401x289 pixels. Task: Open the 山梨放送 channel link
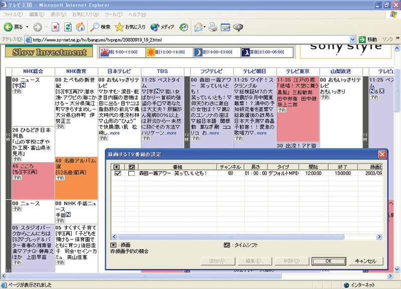tap(341, 71)
